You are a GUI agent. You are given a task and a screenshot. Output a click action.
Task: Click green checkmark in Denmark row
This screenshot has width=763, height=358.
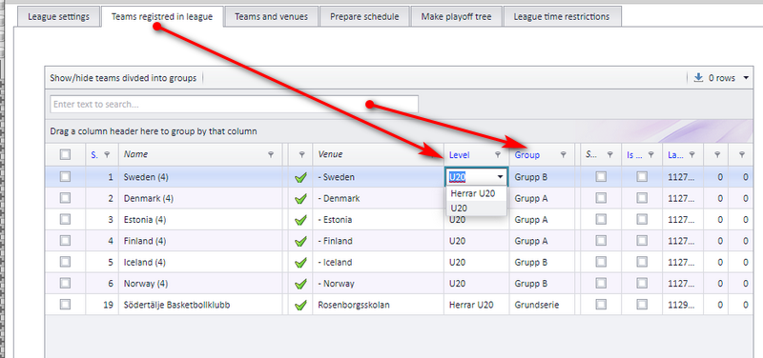pos(300,199)
